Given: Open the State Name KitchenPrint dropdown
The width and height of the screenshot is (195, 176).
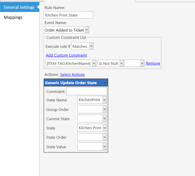Looking at the screenshot, I should [104, 100].
